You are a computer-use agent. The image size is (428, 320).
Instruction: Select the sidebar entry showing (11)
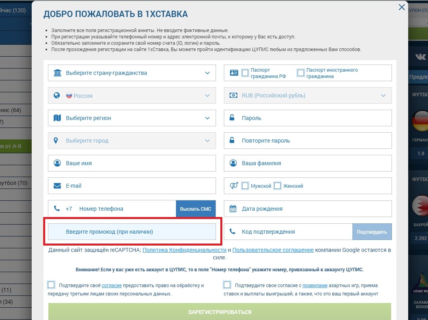(x=16, y=290)
